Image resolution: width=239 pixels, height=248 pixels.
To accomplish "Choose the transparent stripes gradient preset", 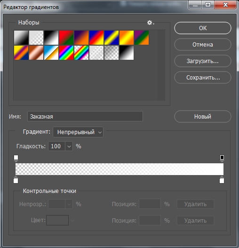I will tap(96, 53).
